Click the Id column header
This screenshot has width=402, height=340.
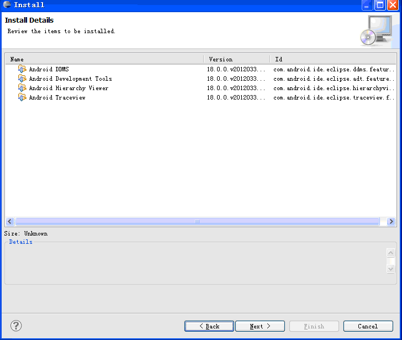333,59
